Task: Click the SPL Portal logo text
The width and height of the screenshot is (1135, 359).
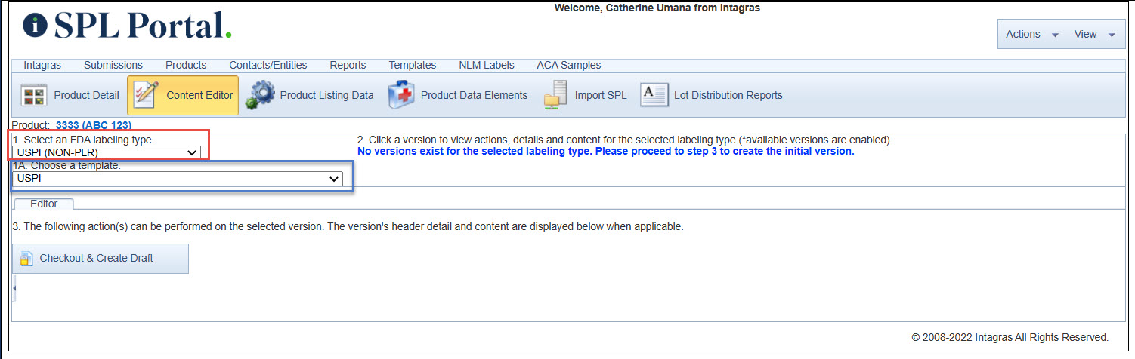Action: (142, 26)
